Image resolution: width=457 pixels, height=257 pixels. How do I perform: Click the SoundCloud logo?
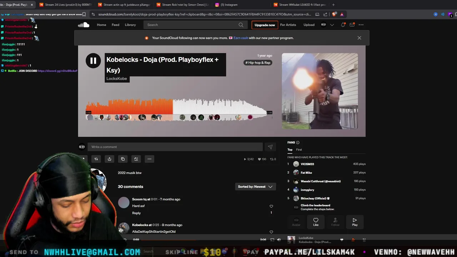84,25
